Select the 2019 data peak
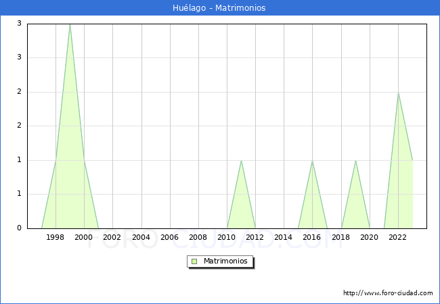 [355, 160]
